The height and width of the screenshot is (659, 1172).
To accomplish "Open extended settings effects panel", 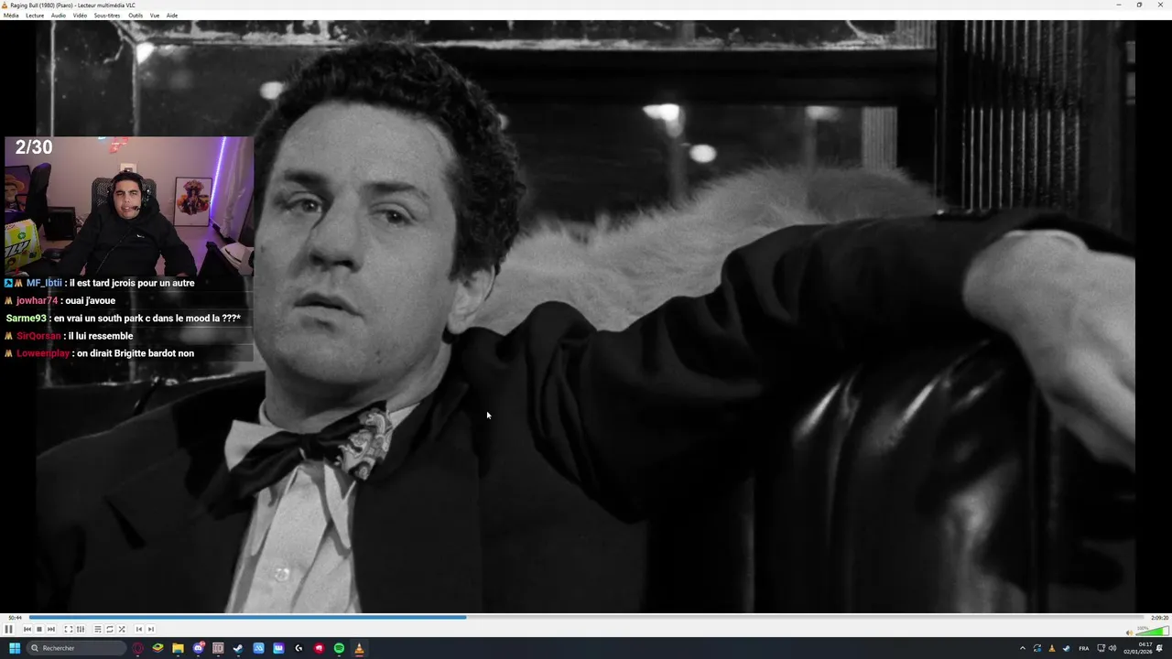I will point(80,629).
